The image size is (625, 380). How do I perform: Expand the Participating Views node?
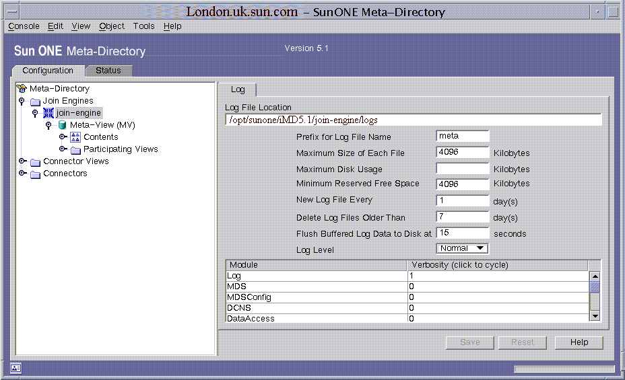63,149
